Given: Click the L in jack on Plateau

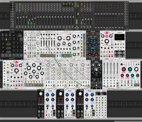Looking at the screenshot, I should [x=87, y=34].
